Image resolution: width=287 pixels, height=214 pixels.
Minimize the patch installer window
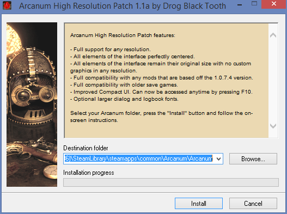(240, 4)
